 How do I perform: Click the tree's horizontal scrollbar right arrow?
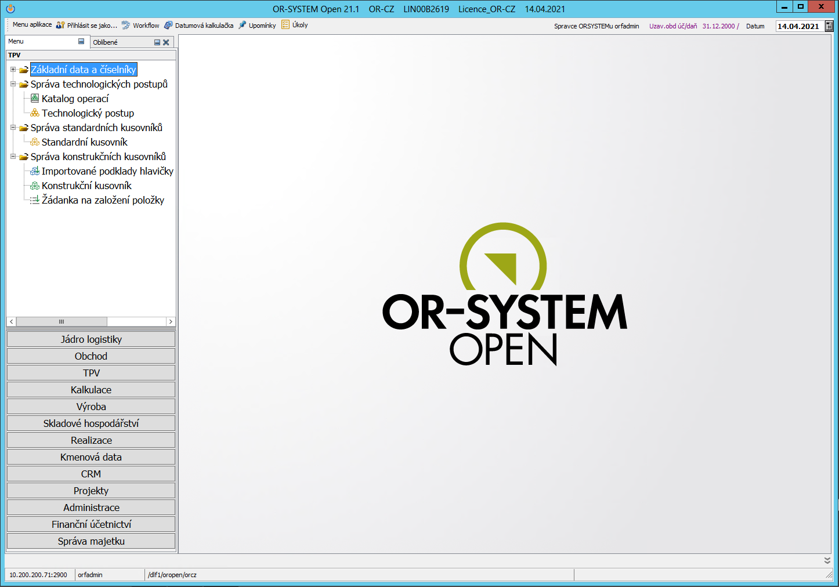(171, 321)
